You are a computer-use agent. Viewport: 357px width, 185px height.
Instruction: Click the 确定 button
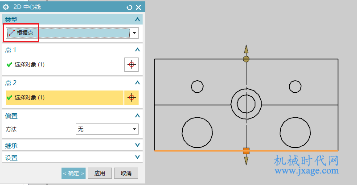coord(74,173)
